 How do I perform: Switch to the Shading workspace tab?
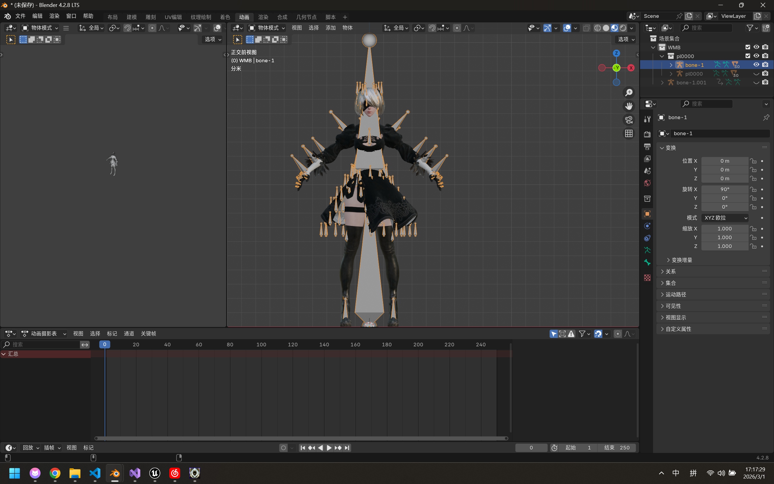[x=225, y=17]
